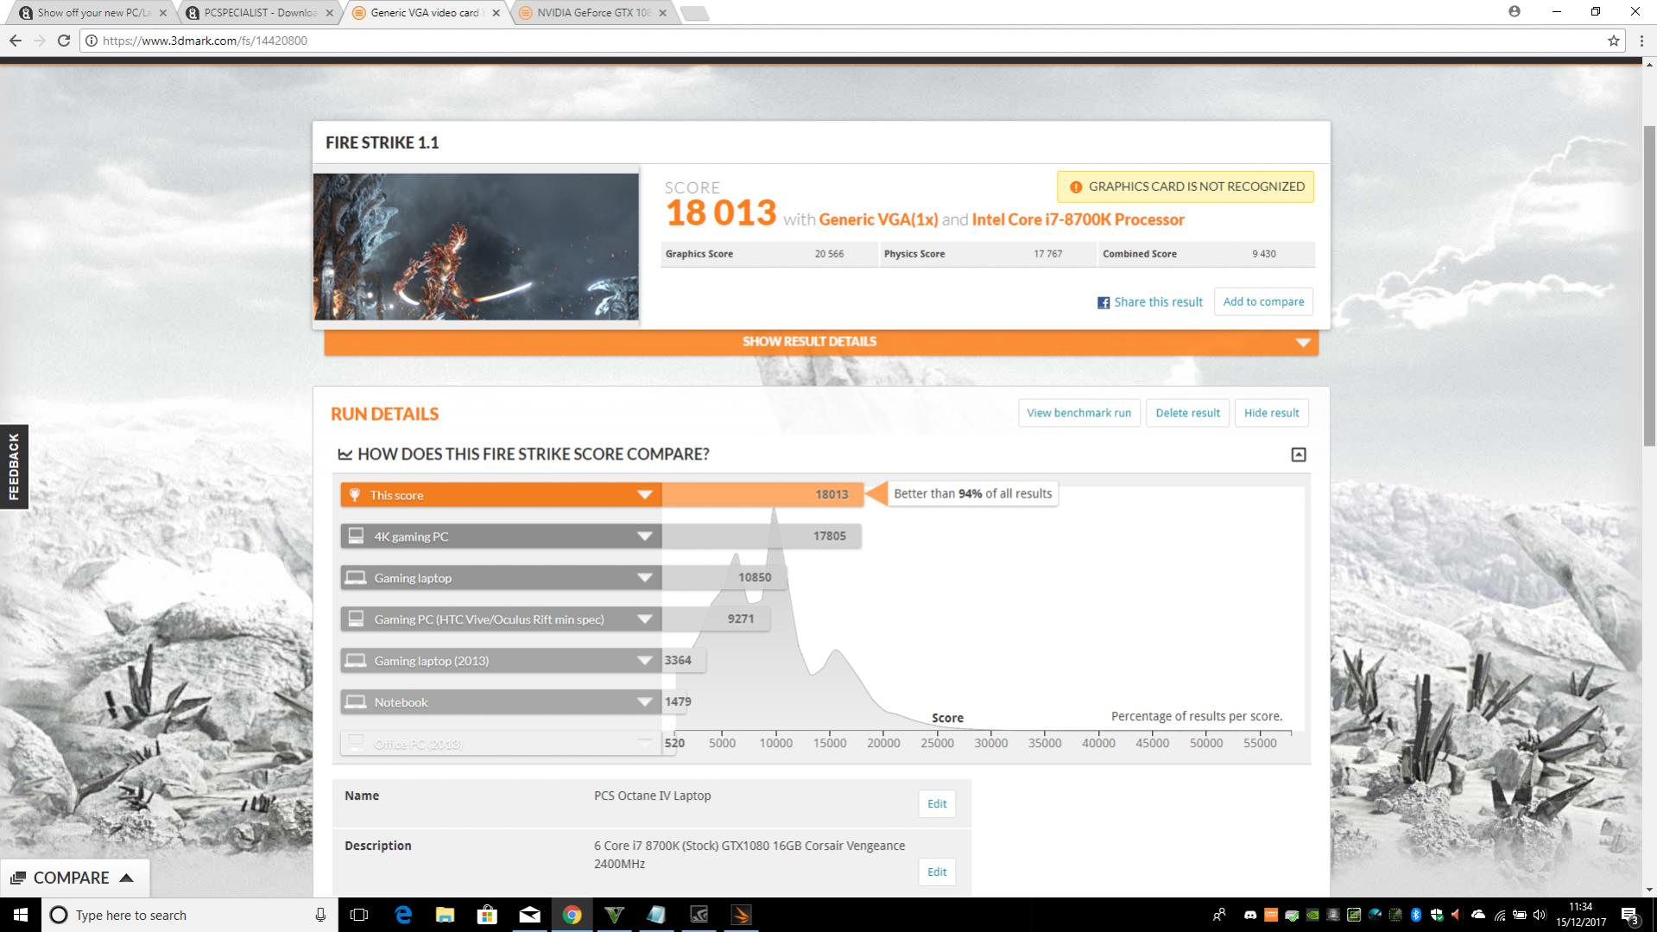Click the Delete result button
This screenshot has width=1657, height=932.
[1187, 413]
